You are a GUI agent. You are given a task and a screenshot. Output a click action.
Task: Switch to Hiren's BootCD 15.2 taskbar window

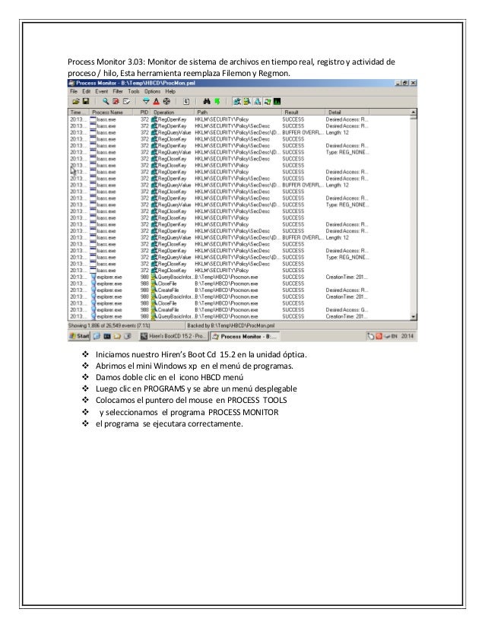[x=173, y=336]
